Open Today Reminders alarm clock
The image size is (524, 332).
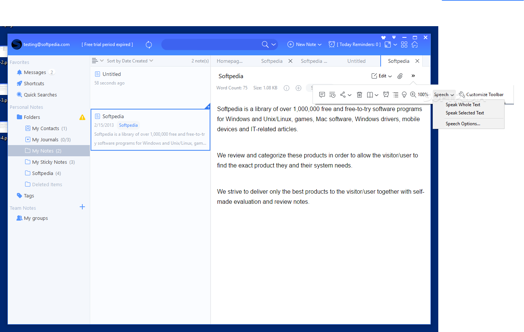332,44
